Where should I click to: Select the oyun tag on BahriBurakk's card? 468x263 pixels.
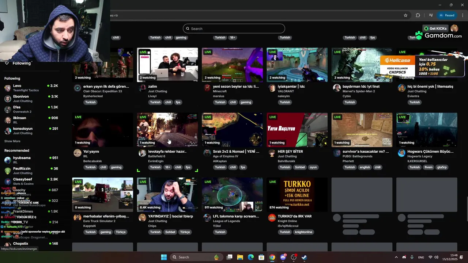(x=313, y=167)
